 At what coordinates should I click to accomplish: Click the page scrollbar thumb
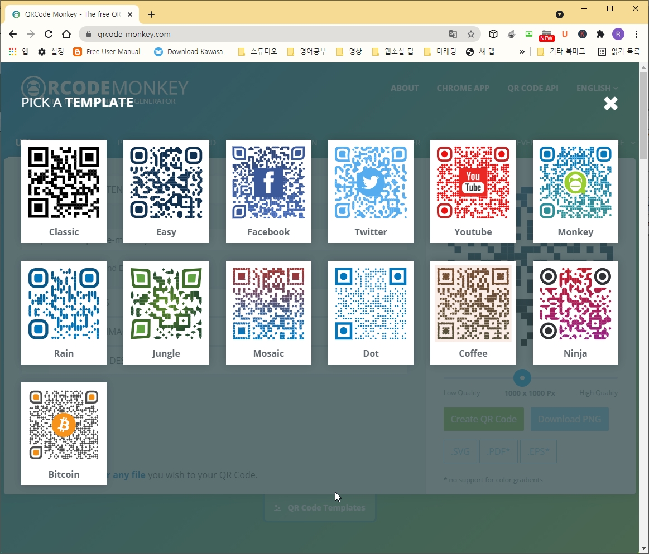[643, 115]
